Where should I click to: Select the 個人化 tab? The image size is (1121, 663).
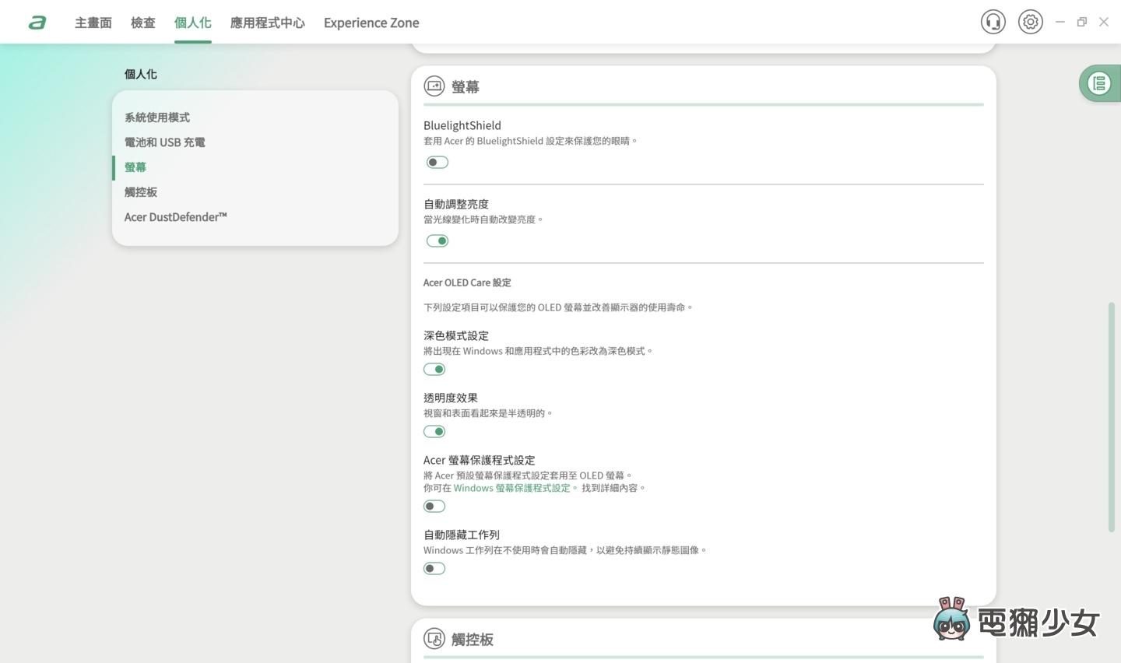193,23
